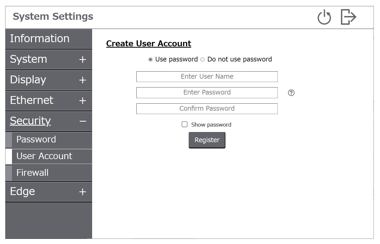This screenshot has height=244, width=380.
Task: Open the Information menu item
Action: 49,39
